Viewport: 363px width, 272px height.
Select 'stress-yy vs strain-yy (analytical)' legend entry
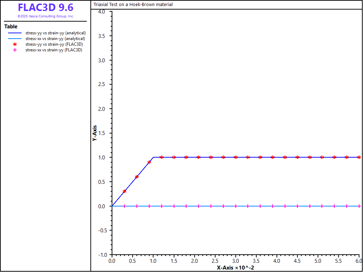[x=55, y=33]
